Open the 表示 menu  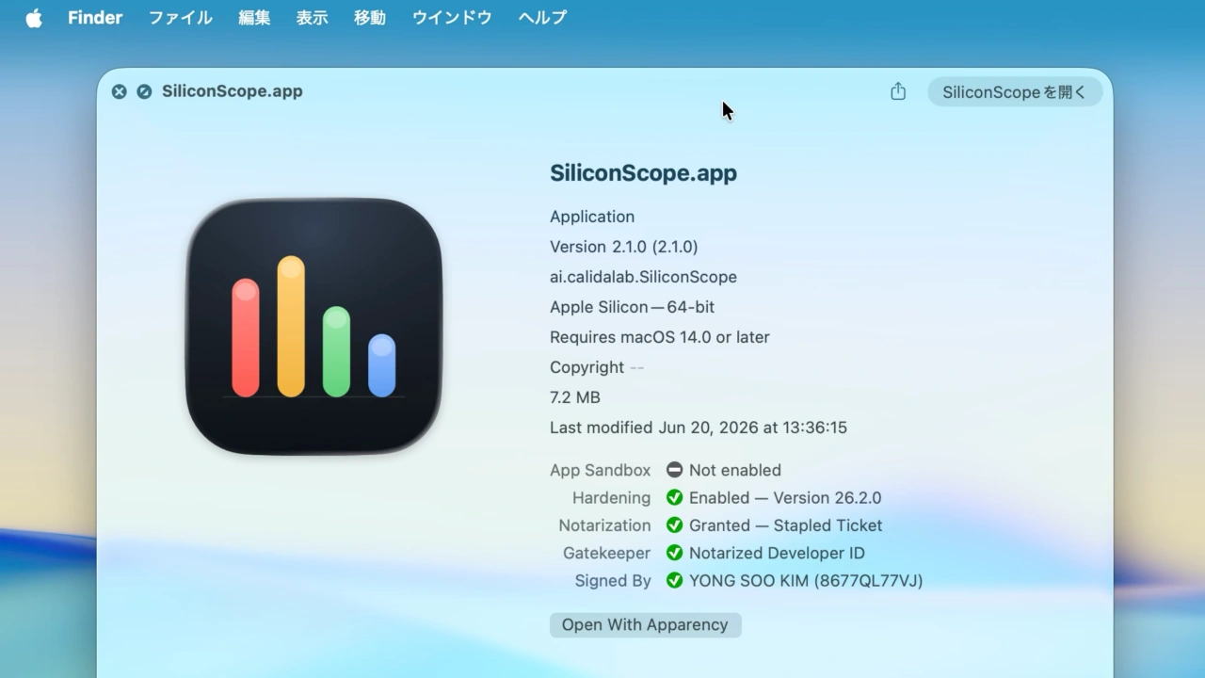[313, 18]
